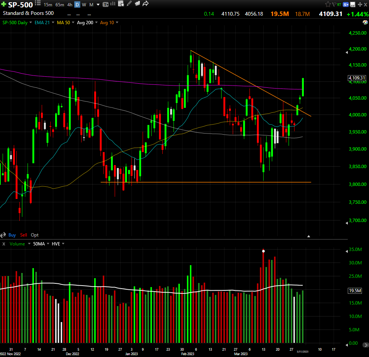
Task: Click the 4110.75 high value
Action: click(x=230, y=14)
